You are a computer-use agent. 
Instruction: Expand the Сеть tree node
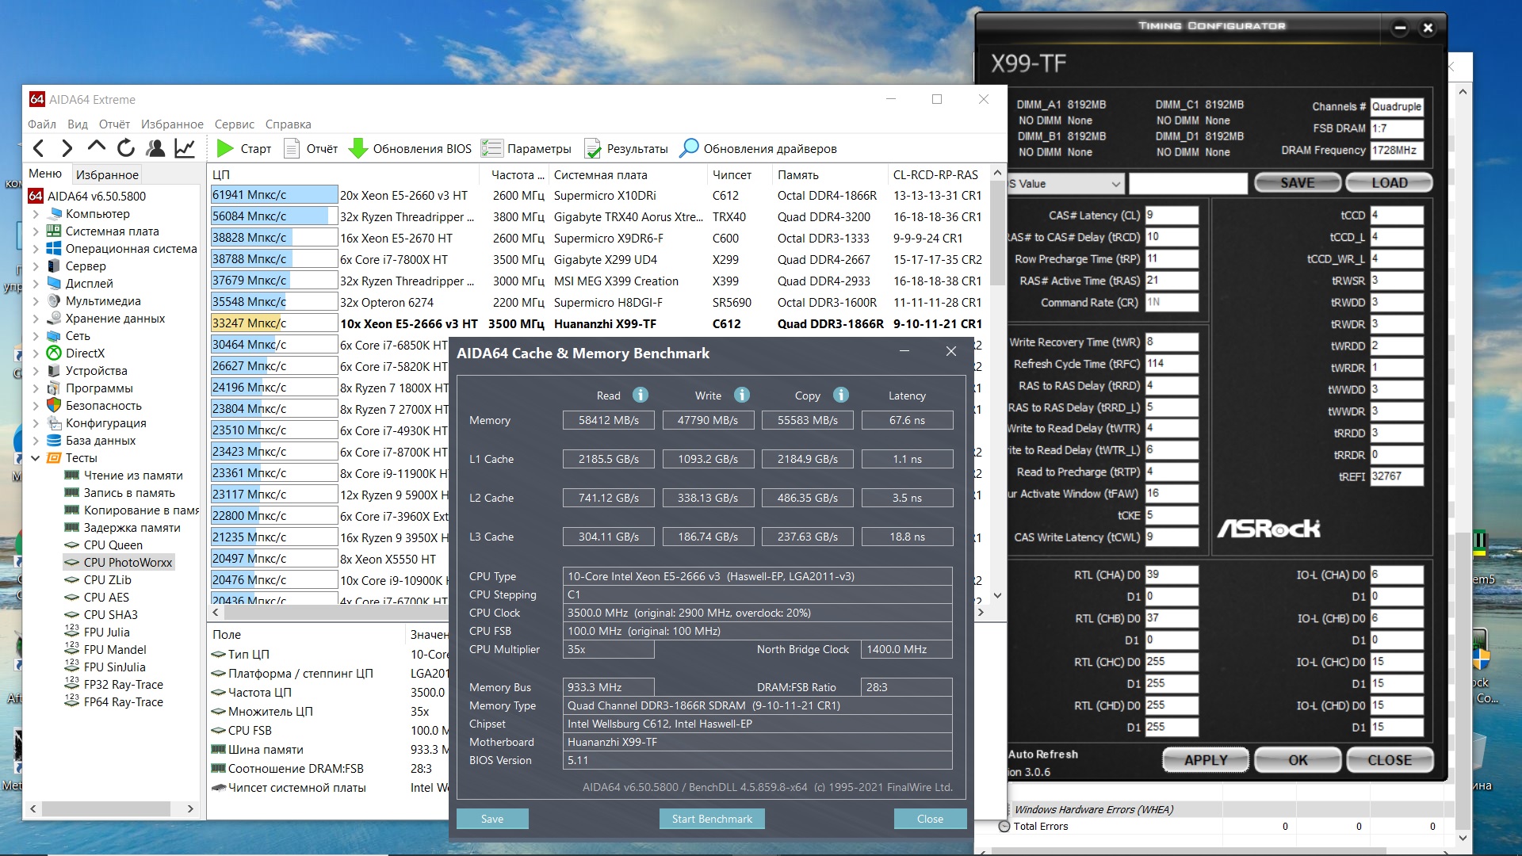coord(36,336)
